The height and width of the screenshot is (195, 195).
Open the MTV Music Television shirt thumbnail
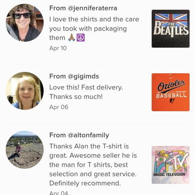click(170, 165)
